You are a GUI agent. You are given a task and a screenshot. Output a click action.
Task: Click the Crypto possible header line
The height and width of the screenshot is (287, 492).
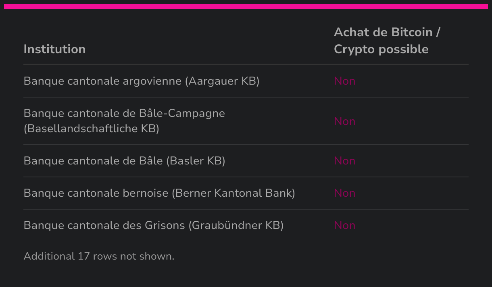point(381,49)
